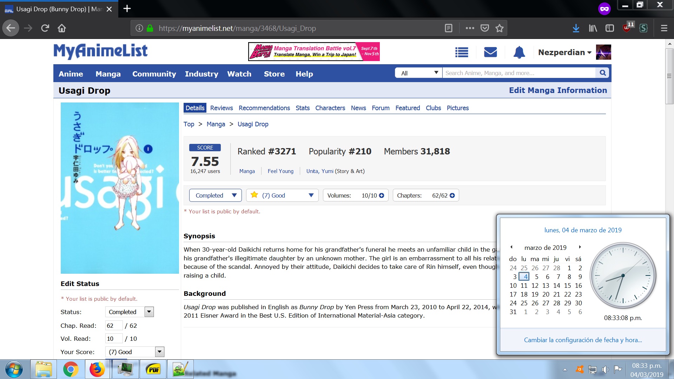Toggle the Firefox sidebar icon

[610, 28]
